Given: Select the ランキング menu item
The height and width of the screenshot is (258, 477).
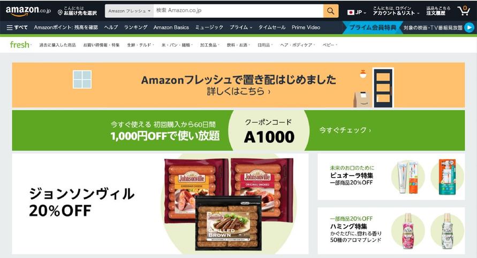Looking at the screenshot, I should click(x=135, y=27).
